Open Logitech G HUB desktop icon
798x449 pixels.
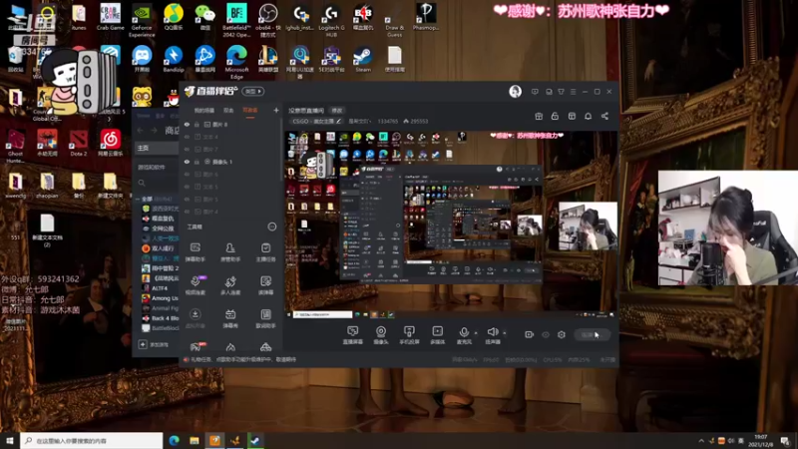tap(331, 20)
